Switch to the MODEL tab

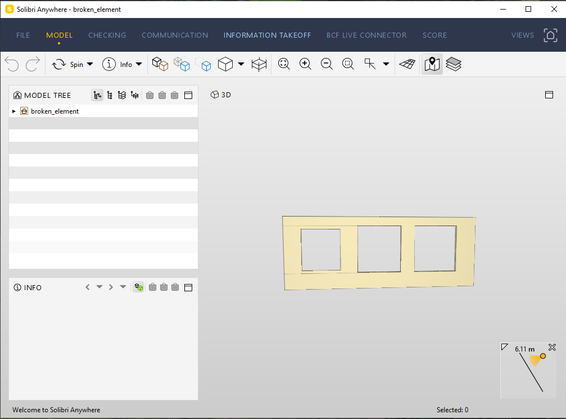tap(59, 35)
